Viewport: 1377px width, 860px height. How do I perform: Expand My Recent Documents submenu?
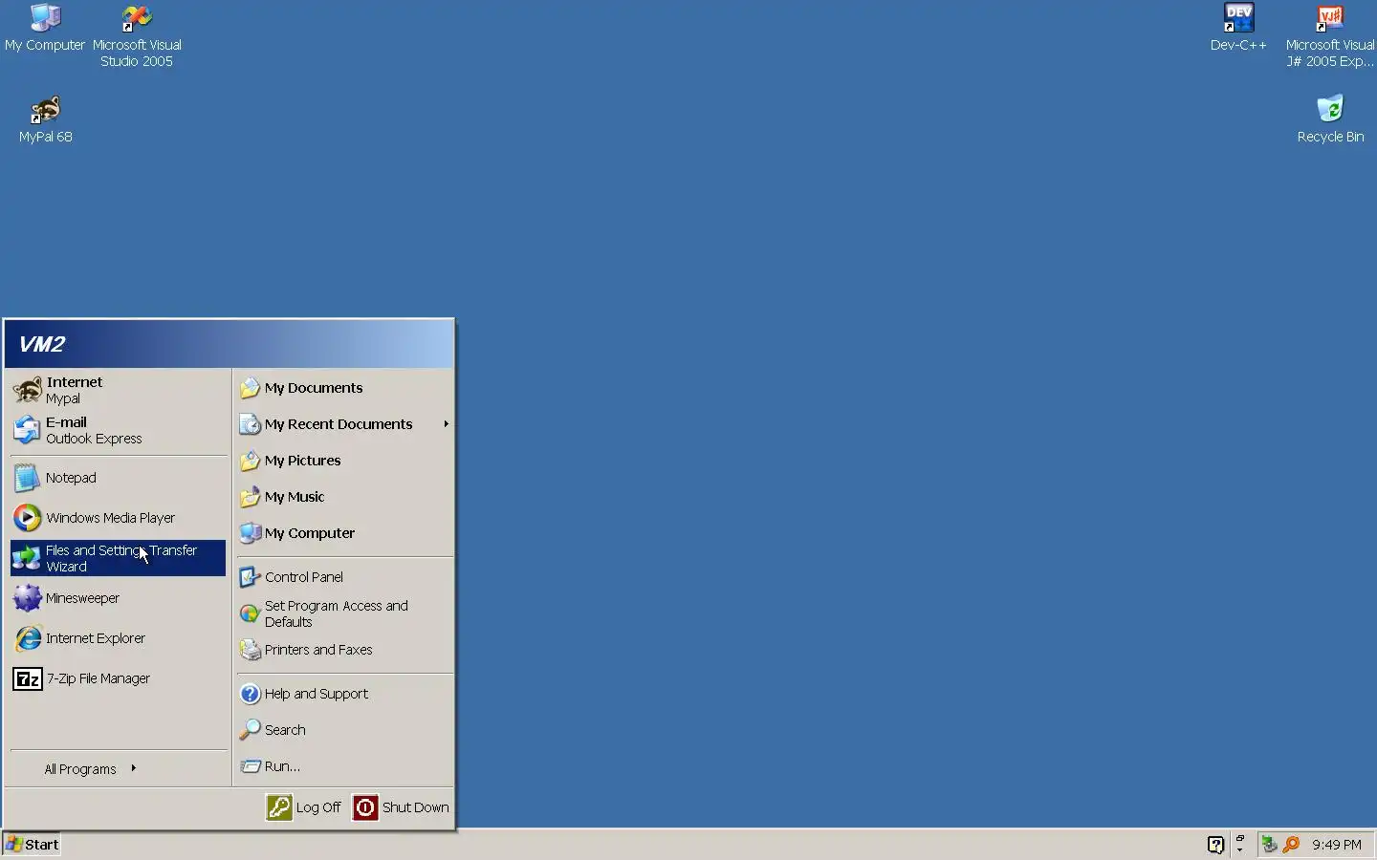click(x=345, y=424)
